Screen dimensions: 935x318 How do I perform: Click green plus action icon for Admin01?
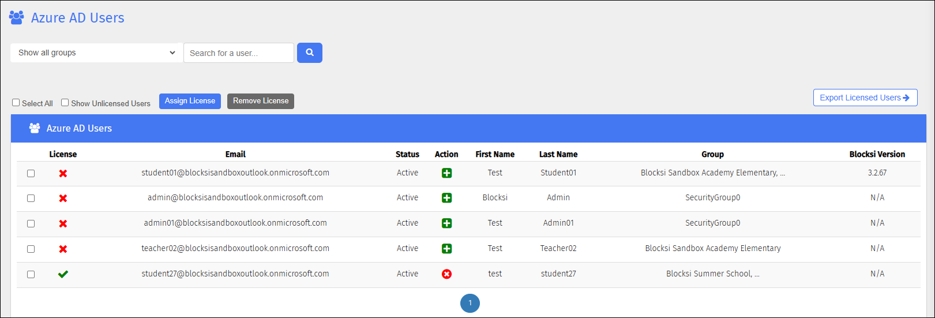coord(446,223)
